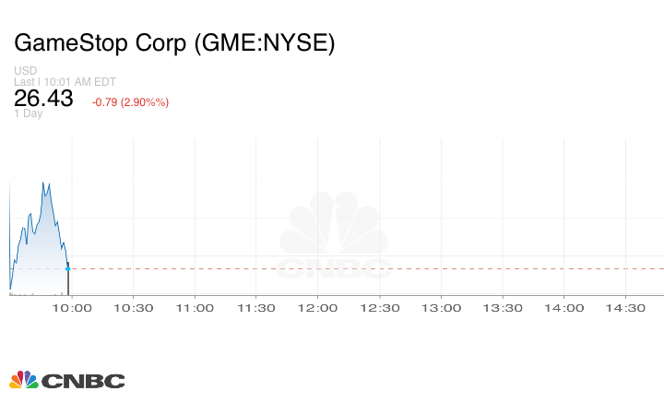
Task: Click the CNBC watermark in the chart center
Action: pyautogui.click(x=335, y=237)
